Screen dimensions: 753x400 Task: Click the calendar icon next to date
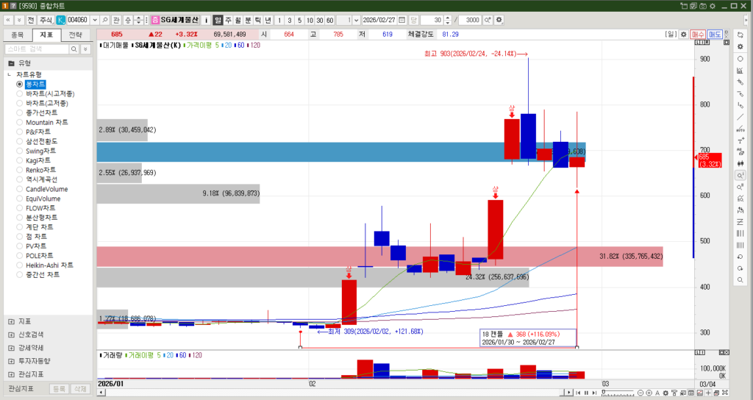[415, 19]
